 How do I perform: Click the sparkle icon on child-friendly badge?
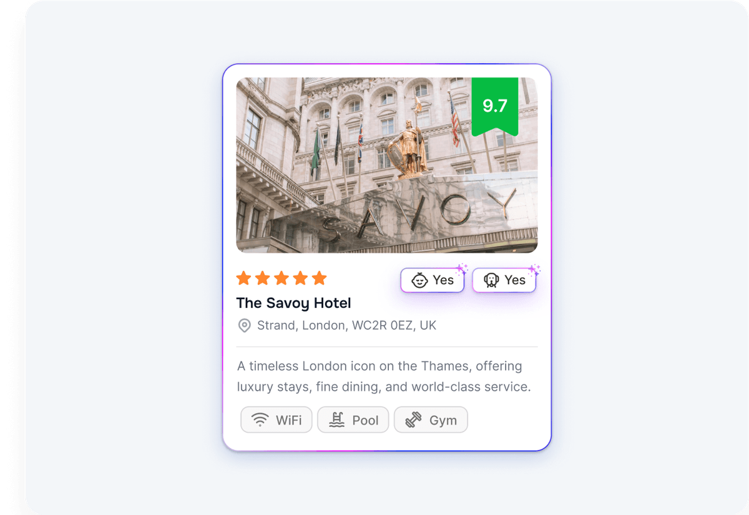461,270
